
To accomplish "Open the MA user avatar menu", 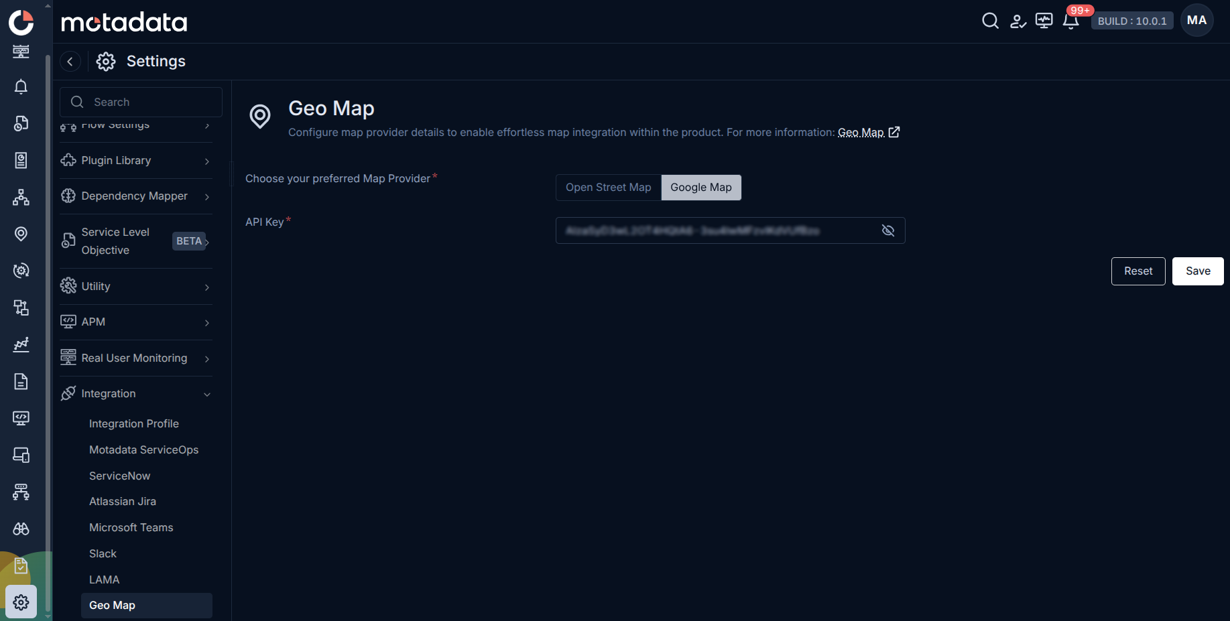I will point(1196,21).
